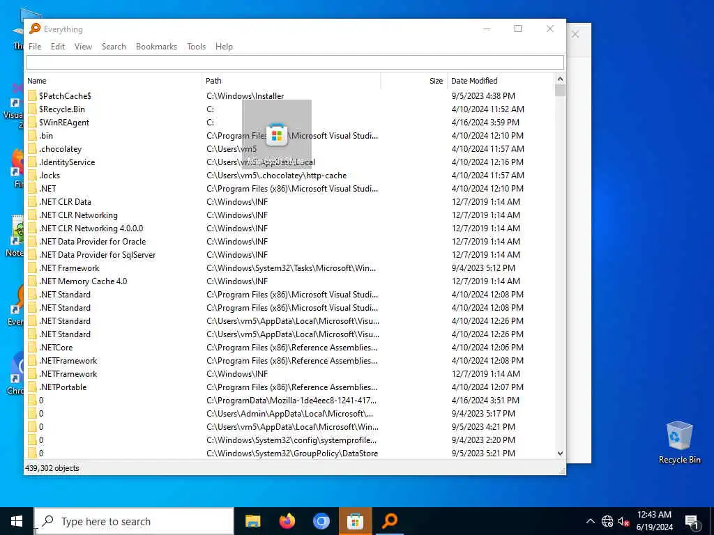Open the Tools menu
The width and height of the screenshot is (714, 535).
[x=196, y=47]
